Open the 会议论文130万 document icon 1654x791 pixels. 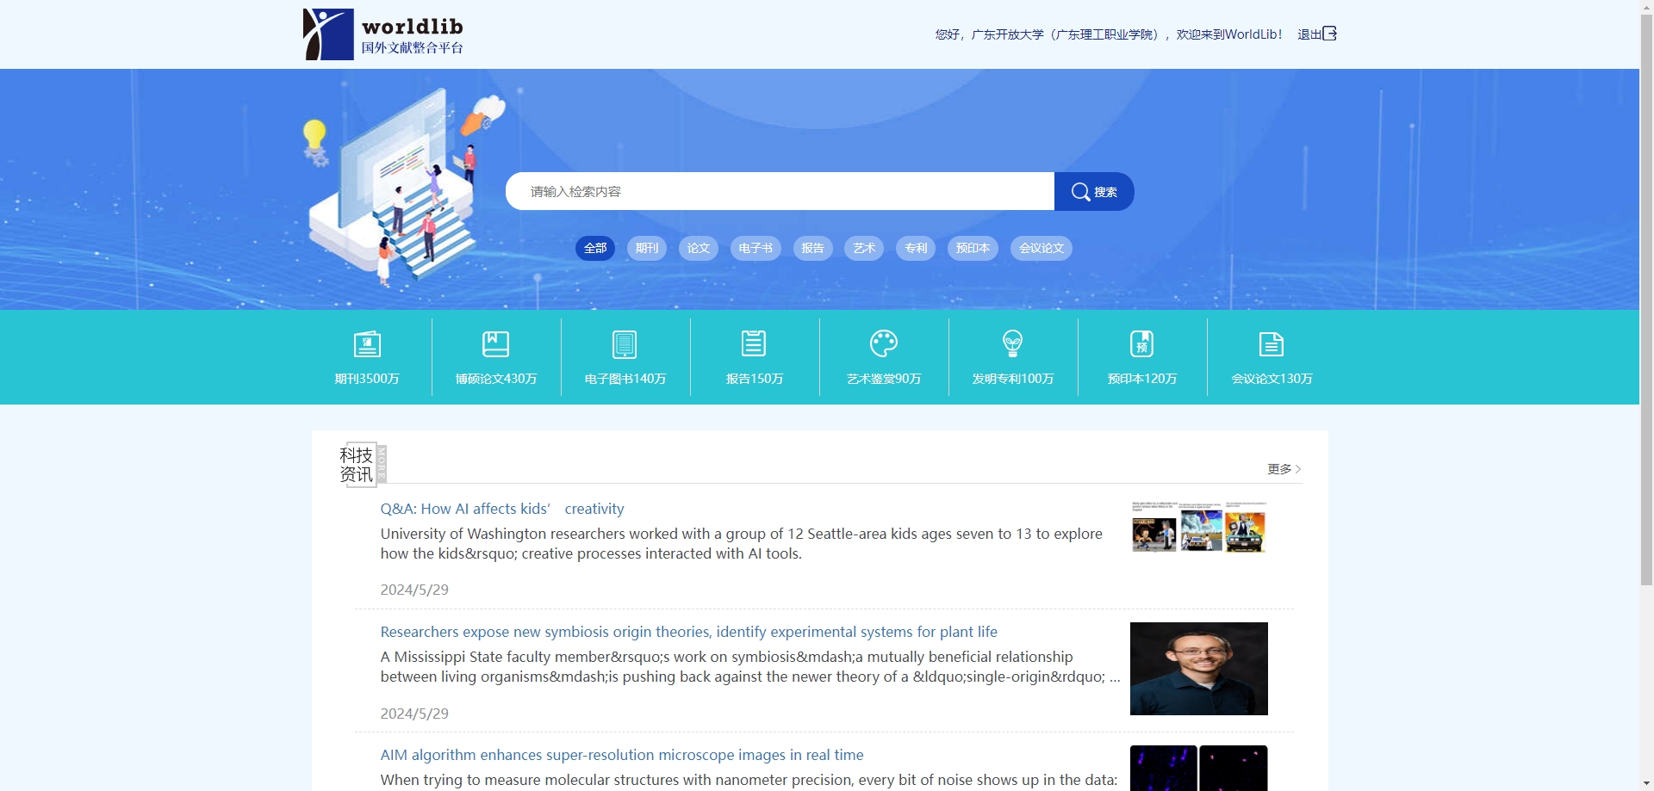(x=1272, y=344)
